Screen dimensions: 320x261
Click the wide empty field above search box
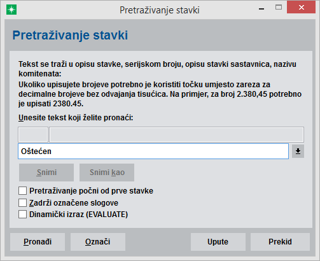pos(176,134)
